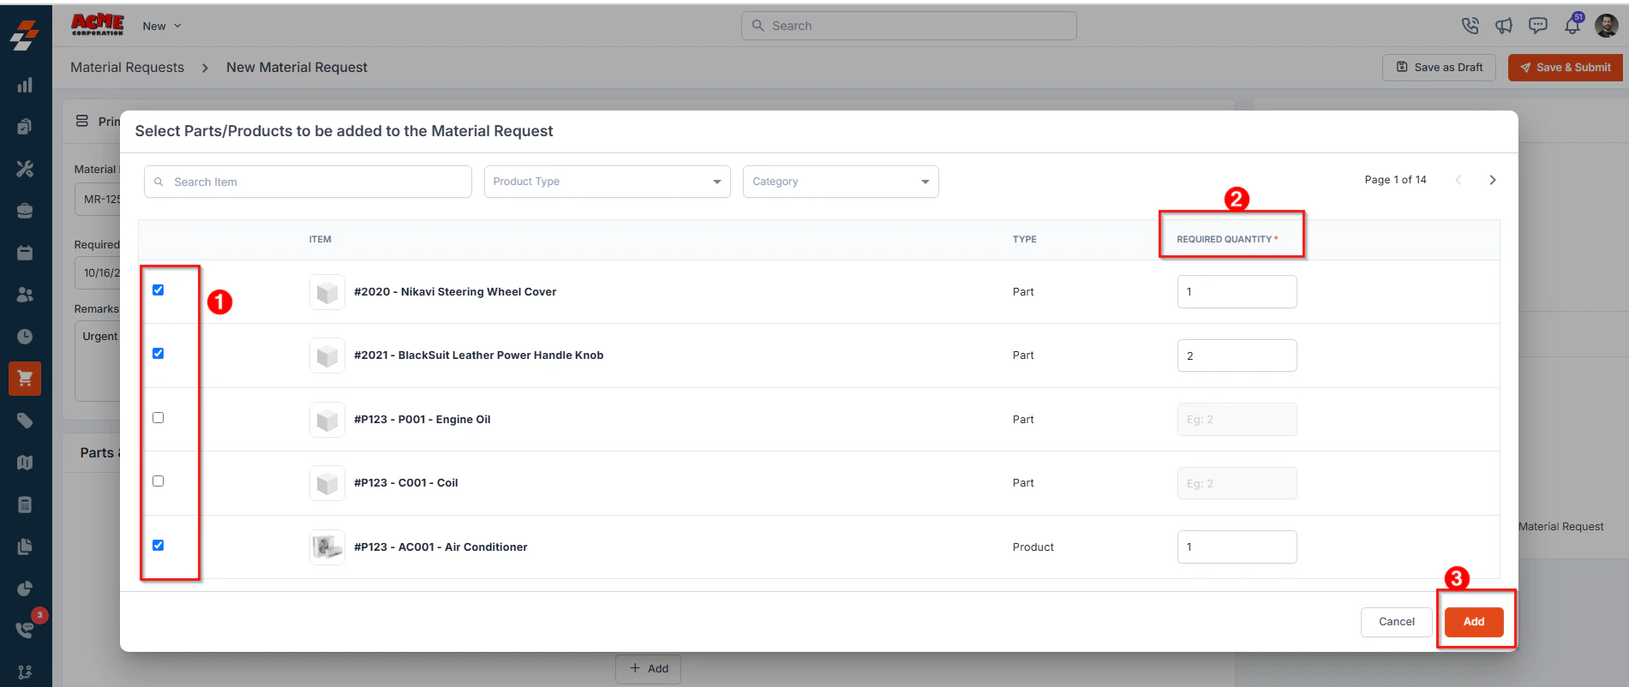Click Cancel button in dialog
1629x687 pixels.
1397,622
